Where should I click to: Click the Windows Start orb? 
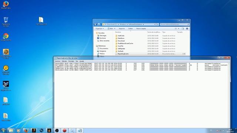[3, 130]
